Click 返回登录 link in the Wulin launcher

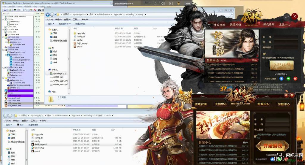click(x=281, y=74)
